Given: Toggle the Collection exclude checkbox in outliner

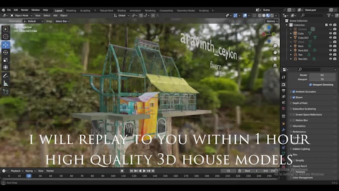Looking at the screenshot, I should pyautogui.click(x=326, y=25).
